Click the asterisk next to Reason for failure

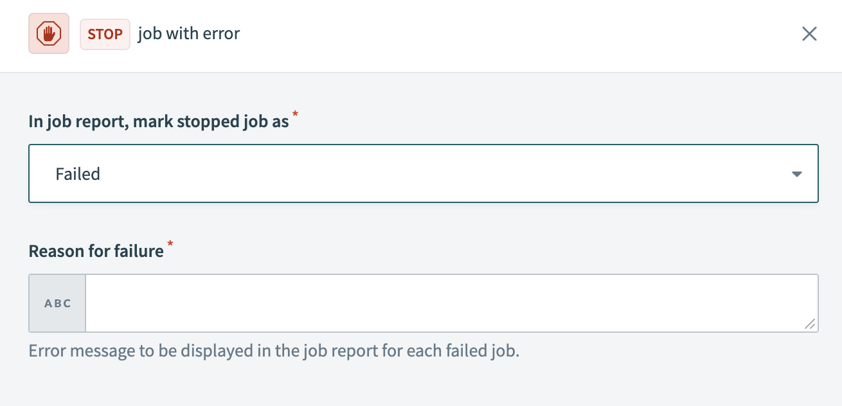[170, 244]
